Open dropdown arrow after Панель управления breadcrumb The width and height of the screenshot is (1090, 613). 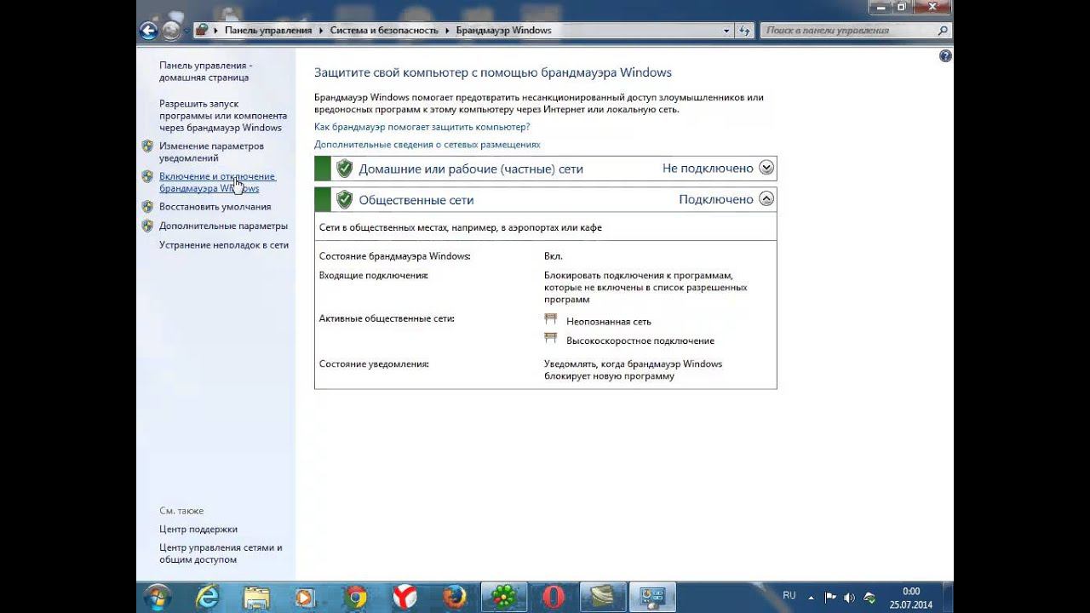(321, 31)
